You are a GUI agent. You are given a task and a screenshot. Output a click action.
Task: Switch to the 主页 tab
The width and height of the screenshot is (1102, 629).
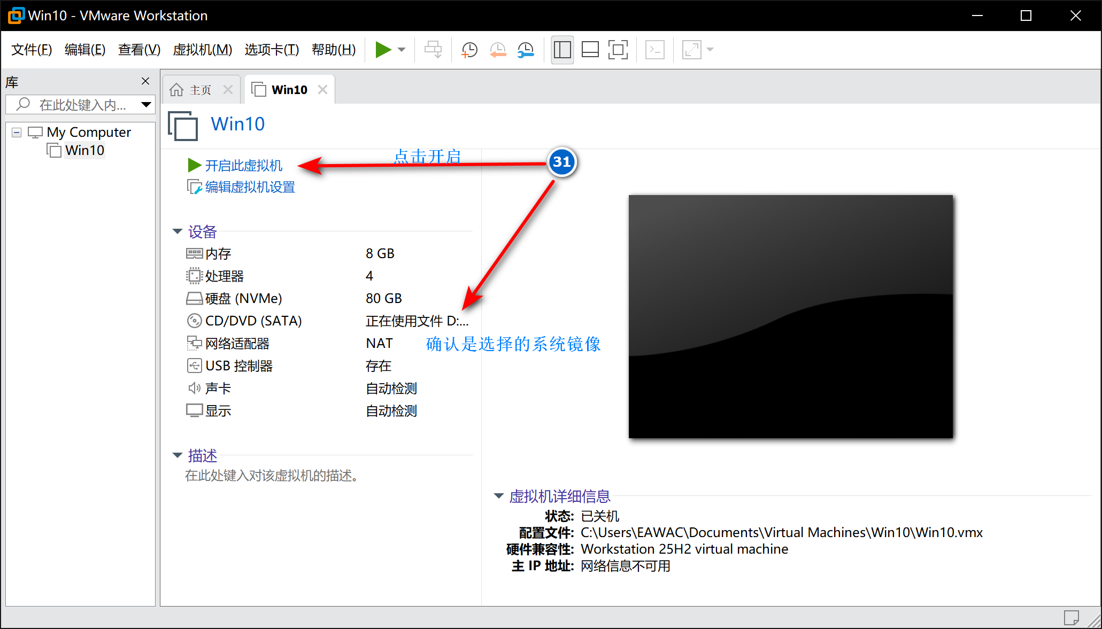(x=201, y=90)
